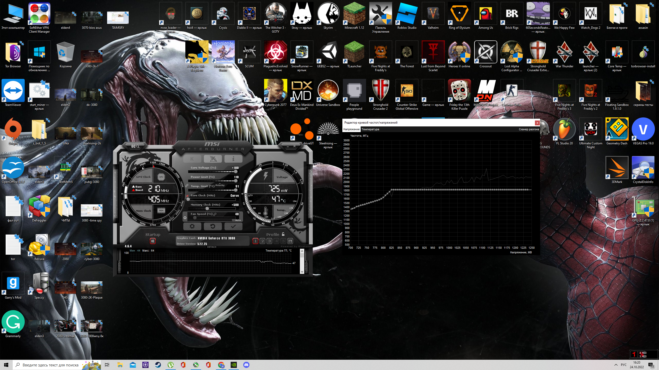Click the reset to defaults arrow button
The image size is (659, 370).
[x=213, y=226]
